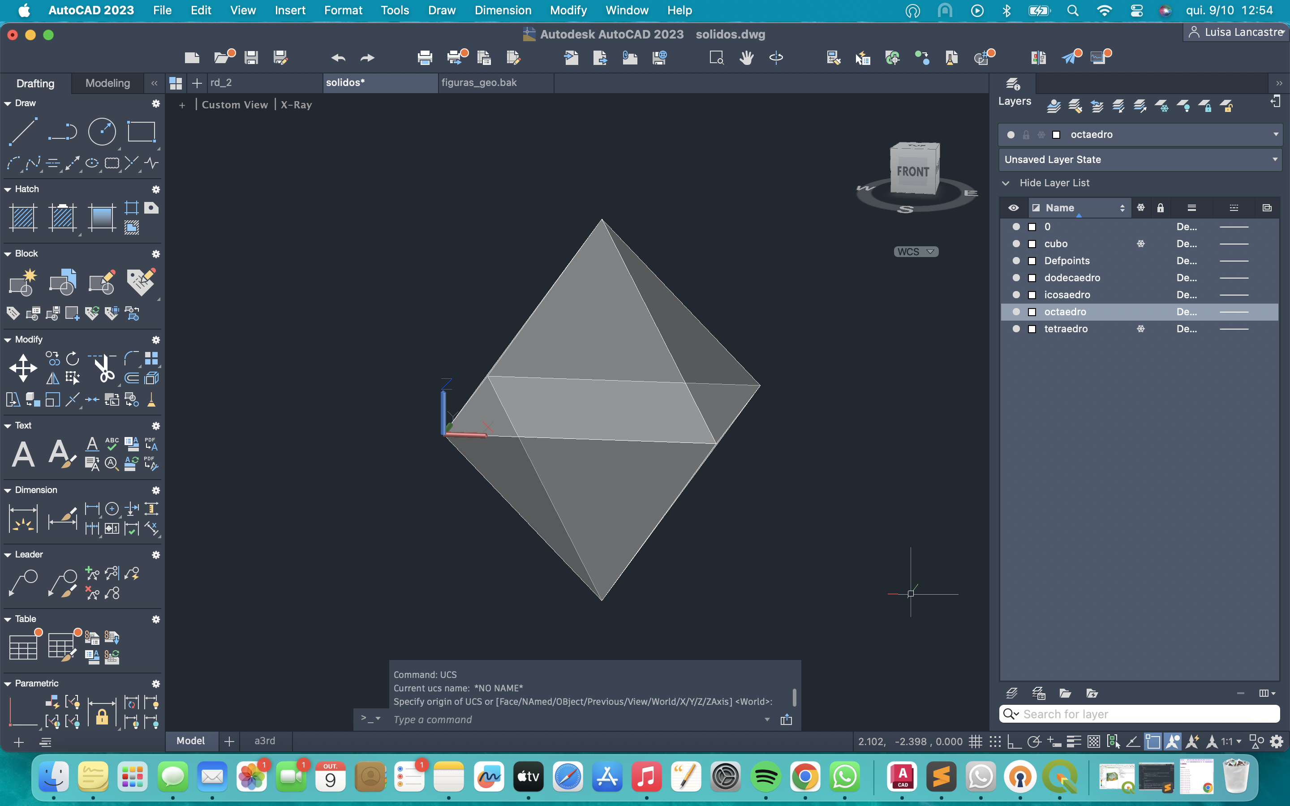Click the Save icon in toolbar
The width and height of the screenshot is (1290, 806).
[x=251, y=58]
